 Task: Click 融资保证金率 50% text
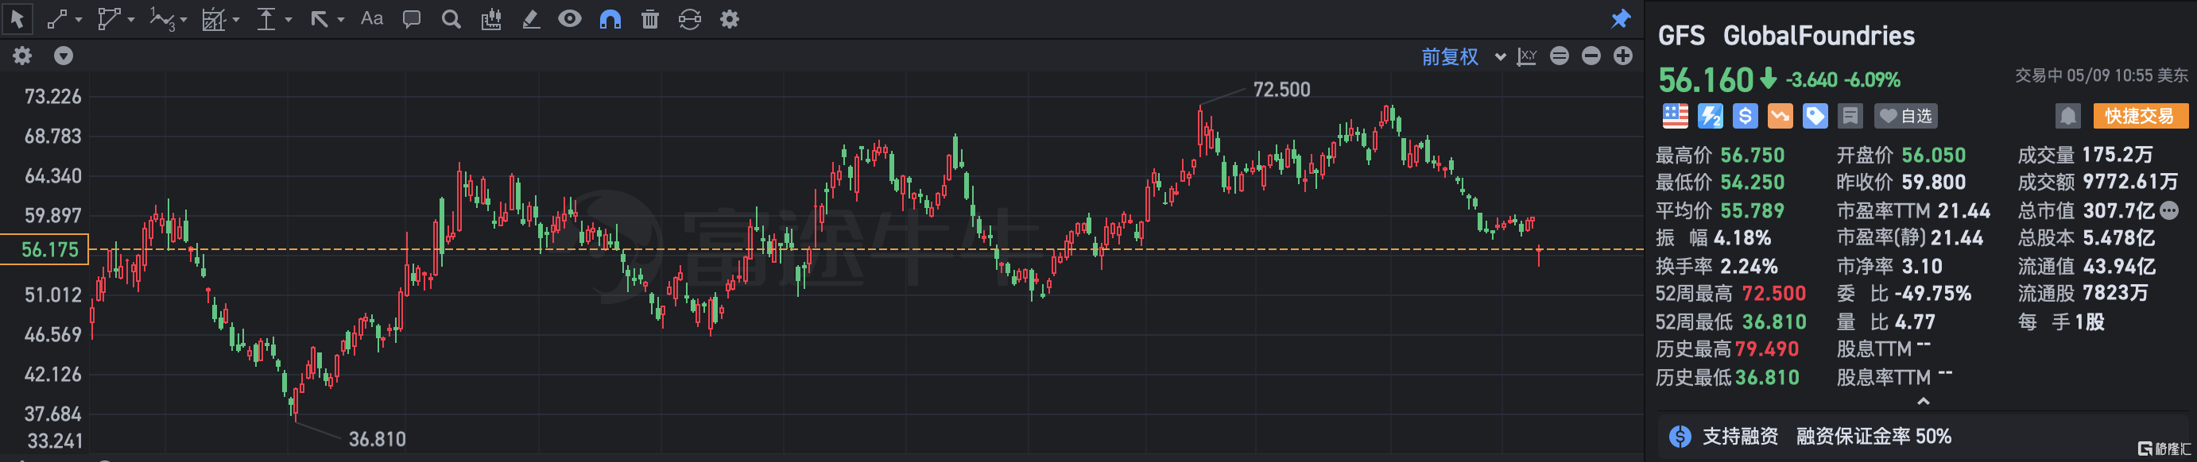[x=1873, y=437]
